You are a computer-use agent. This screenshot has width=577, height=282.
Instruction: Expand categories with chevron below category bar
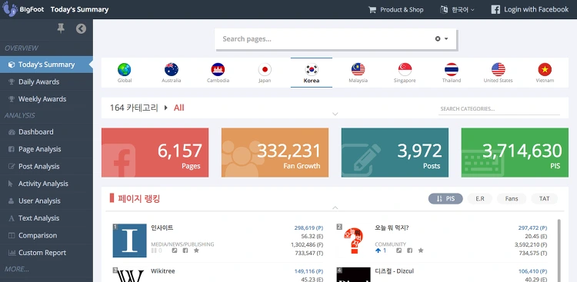click(x=335, y=114)
